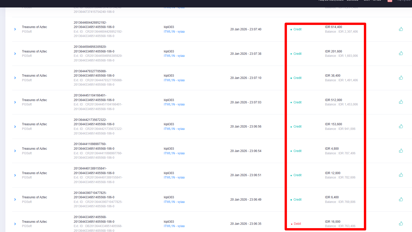Screen dimensions: 412x232
Task: Click Treasures of Aztec in the 23:07:38 row
Action: tap(34, 51)
